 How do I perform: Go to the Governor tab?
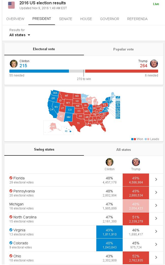coord(109,19)
